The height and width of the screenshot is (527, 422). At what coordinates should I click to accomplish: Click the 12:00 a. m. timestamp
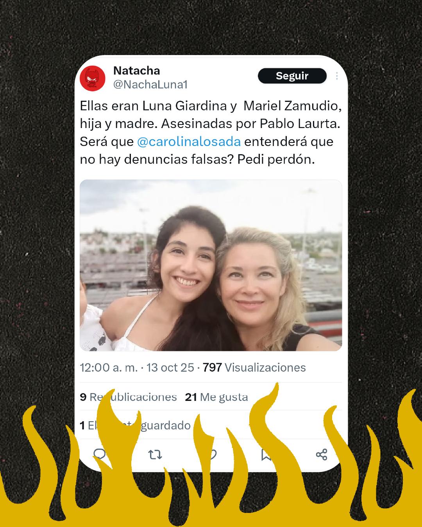pyautogui.click(x=109, y=367)
